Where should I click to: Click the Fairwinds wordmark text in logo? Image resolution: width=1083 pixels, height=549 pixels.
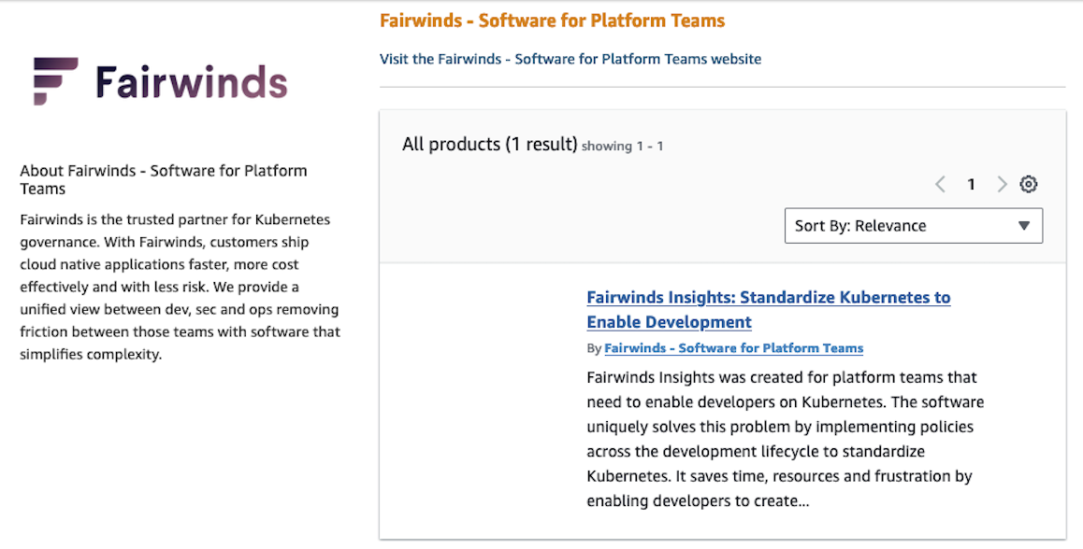(x=191, y=82)
